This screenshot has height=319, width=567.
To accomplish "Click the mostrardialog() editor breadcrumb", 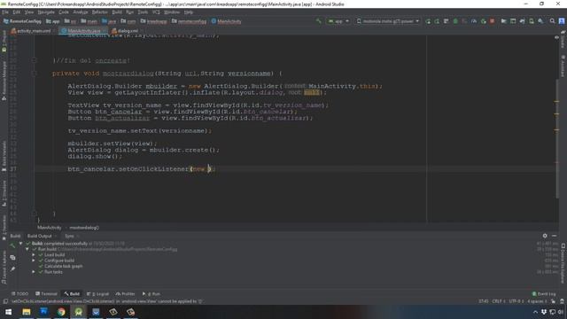I will (84, 228).
